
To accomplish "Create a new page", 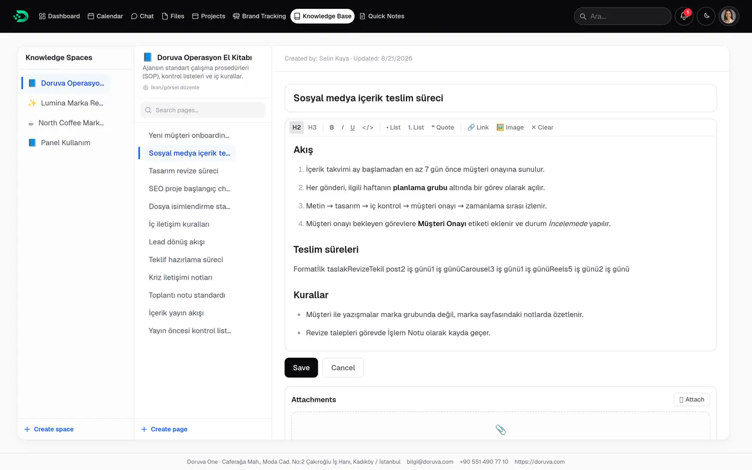I will point(164,429).
